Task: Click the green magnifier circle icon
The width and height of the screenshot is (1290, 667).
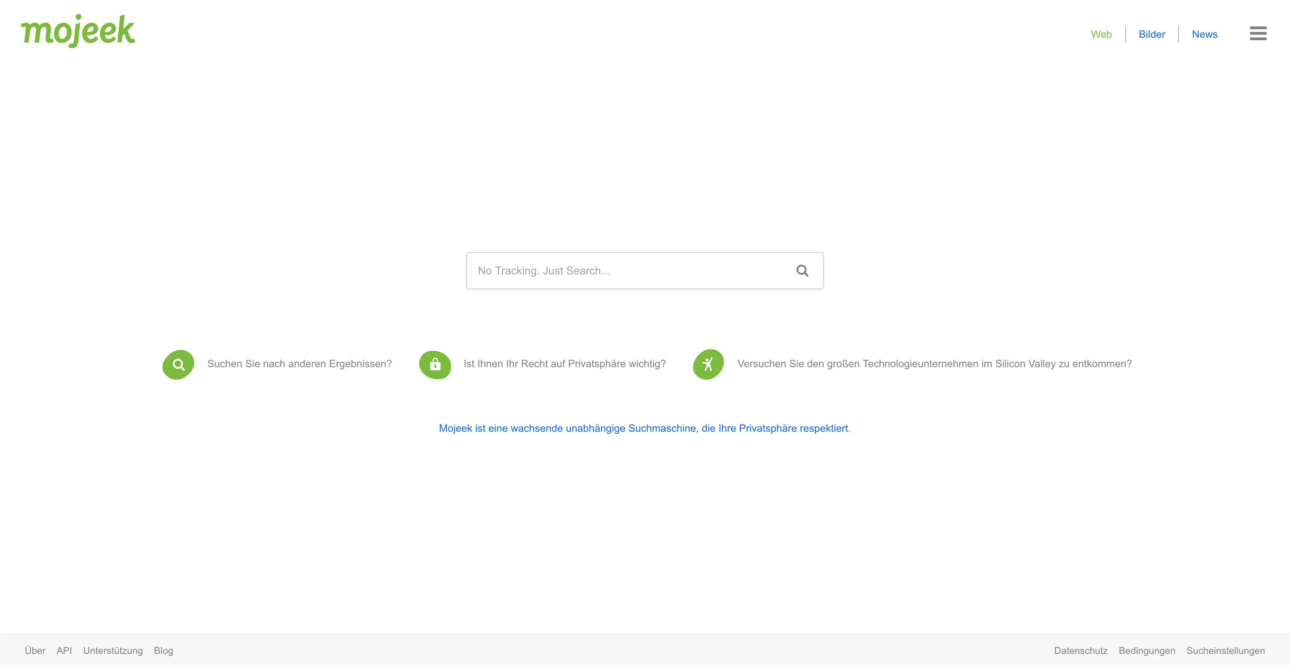Action: (x=178, y=364)
